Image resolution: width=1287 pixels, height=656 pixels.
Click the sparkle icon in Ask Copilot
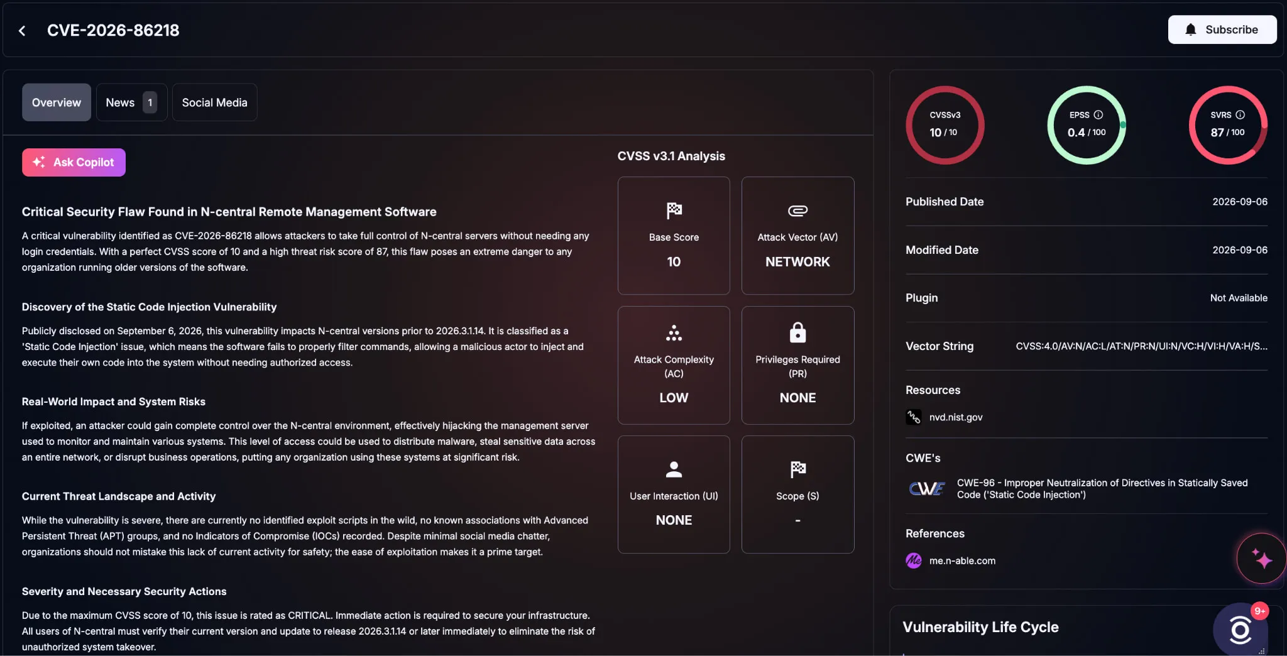39,162
